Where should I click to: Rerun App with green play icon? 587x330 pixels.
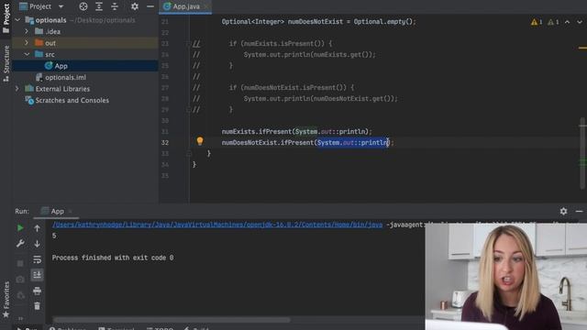[20, 228]
